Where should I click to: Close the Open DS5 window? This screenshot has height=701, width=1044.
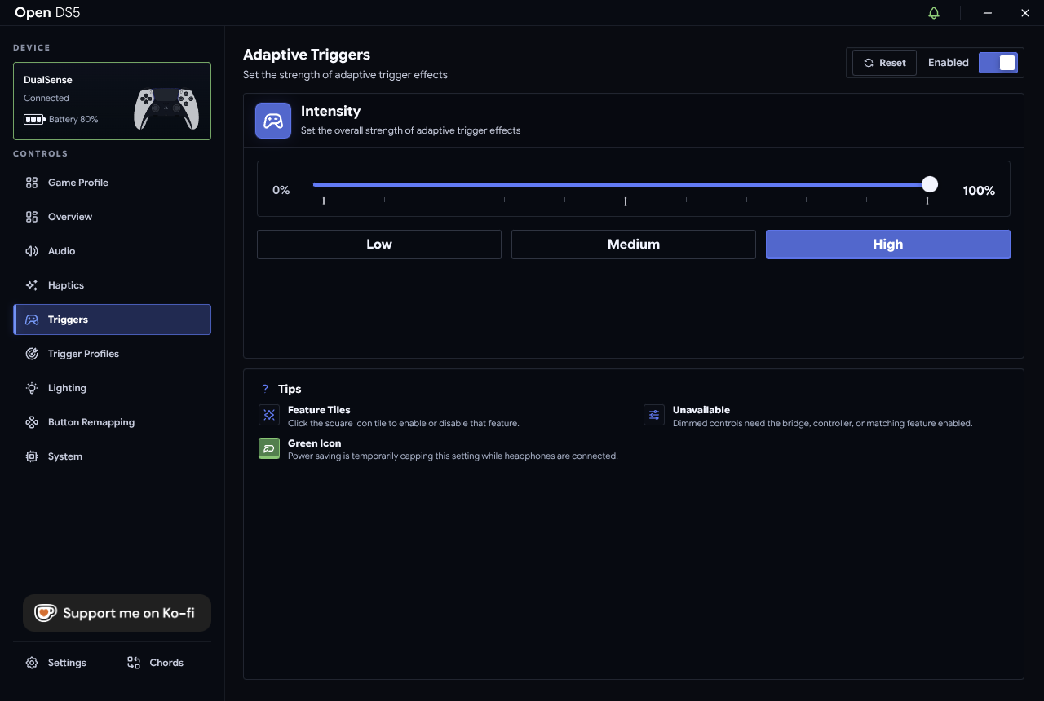click(1025, 13)
